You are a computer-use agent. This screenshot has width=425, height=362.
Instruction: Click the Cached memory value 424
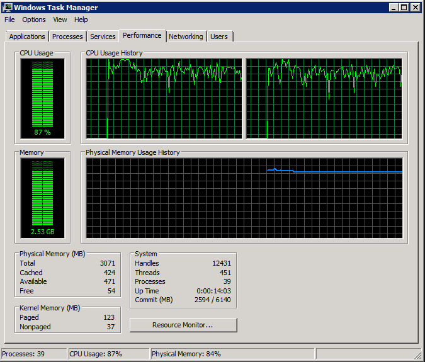coord(110,273)
